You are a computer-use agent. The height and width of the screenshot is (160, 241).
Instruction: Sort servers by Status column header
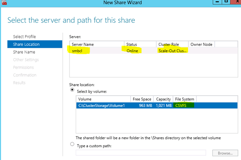click(140, 44)
